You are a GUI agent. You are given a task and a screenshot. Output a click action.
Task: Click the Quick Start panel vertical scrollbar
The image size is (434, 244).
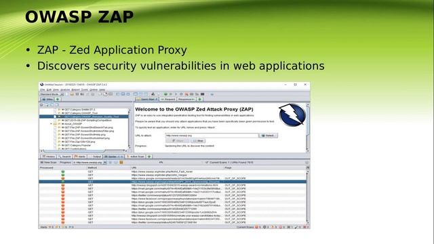coord(307,127)
